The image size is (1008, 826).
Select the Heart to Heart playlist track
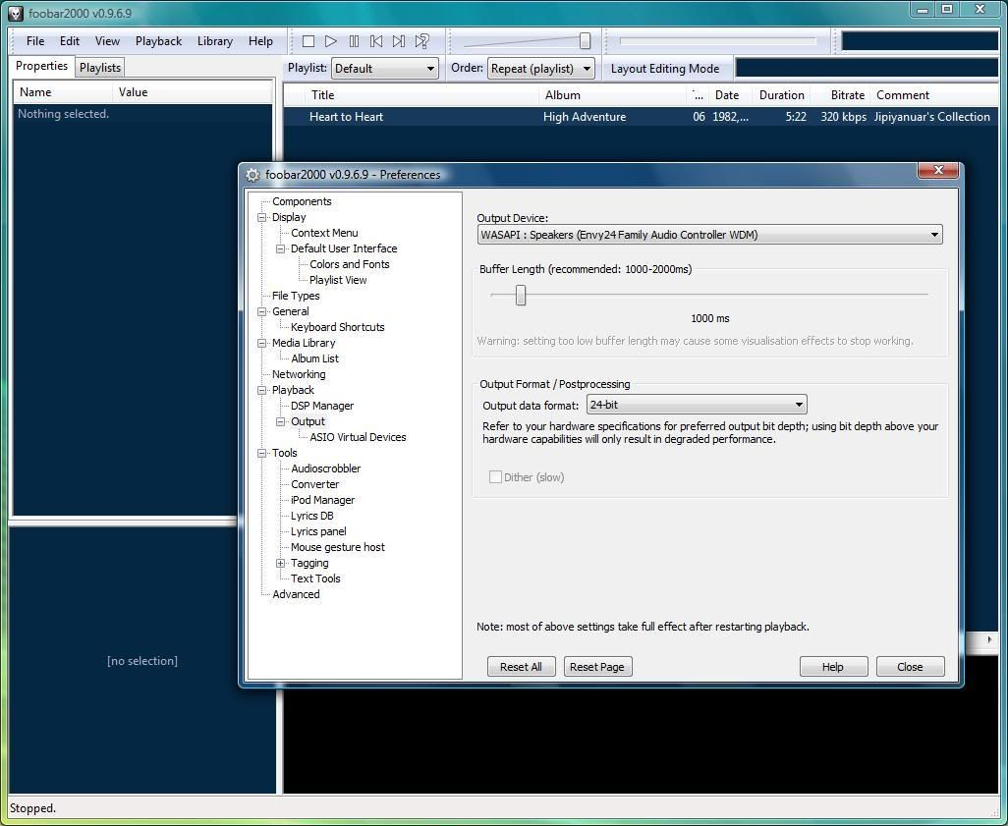[x=641, y=117]
